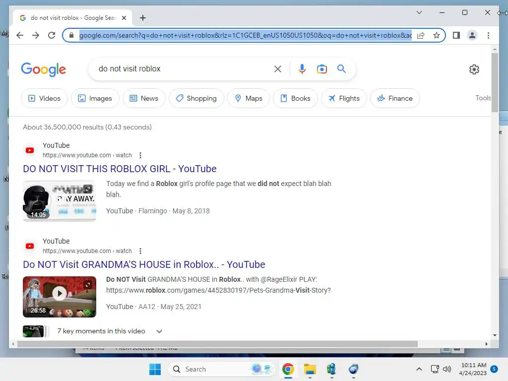Open more options for Grandma's House result

coord(140,251)
